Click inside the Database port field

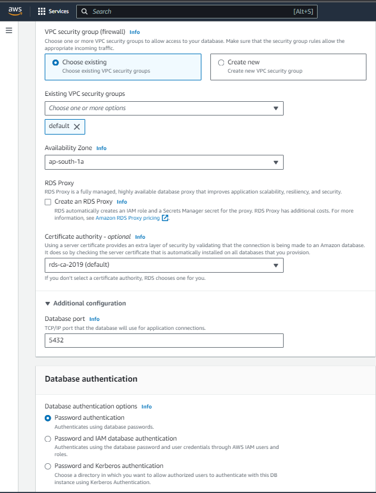coord(164,340)
